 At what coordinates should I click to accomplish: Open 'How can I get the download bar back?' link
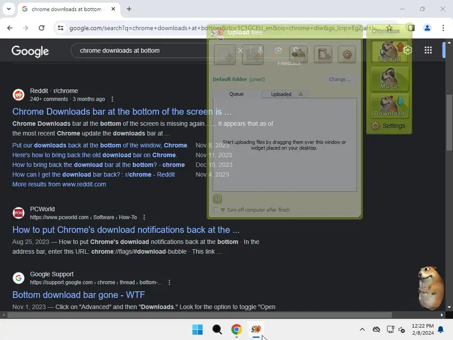click(93, 174)
